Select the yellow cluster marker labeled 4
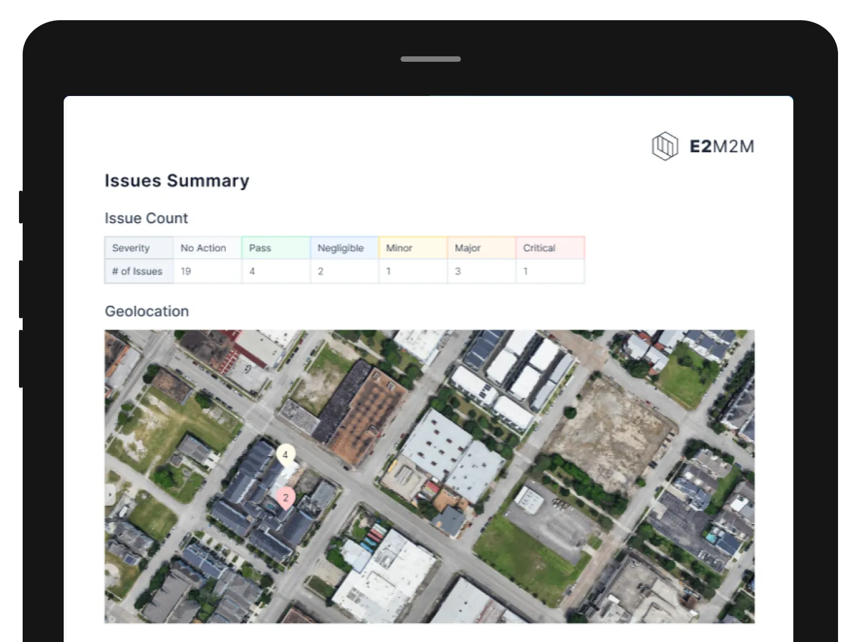Screen dimensions: 857x642 coord(285,455)
